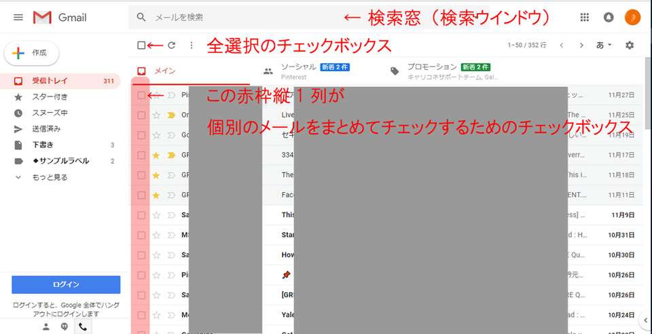Open 送信済み folder

[x=60, y=129]
